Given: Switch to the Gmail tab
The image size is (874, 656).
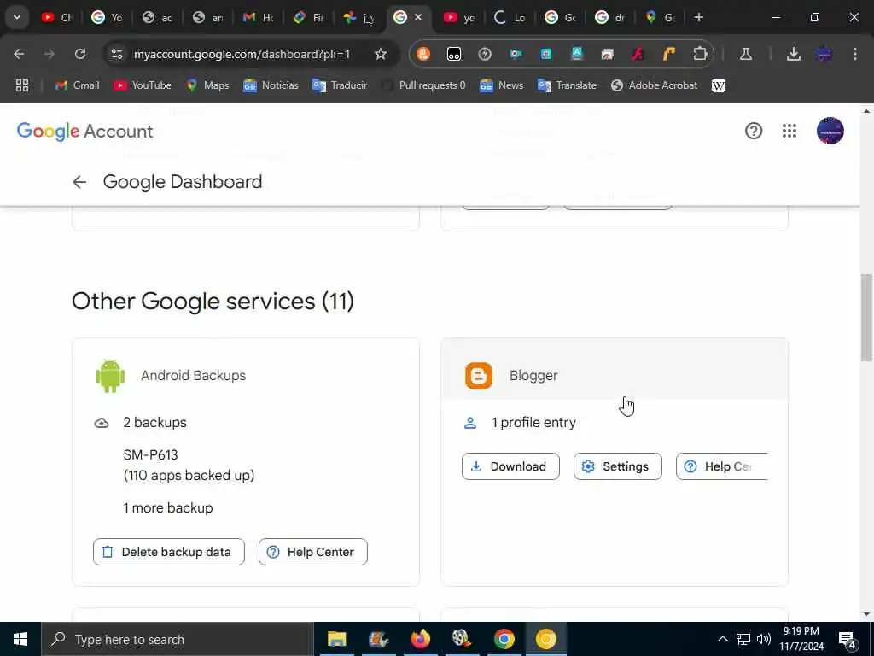Looking at the screenshot, I should (258, 17).
